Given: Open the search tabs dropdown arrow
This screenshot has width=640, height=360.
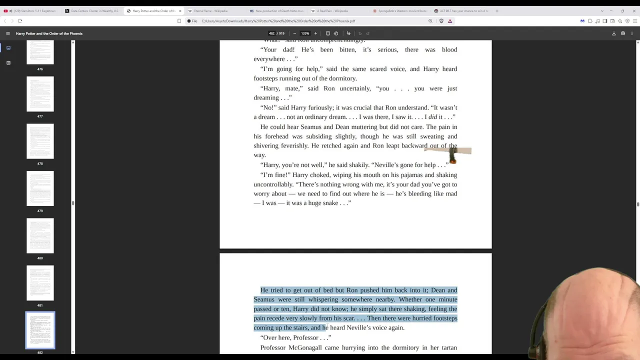Looking at the screenshot, I should (x=602, y=10).
